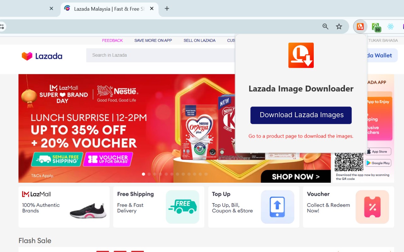Click 'Go to a product page' message text
Viewport: 404px width, 252px height.
301,136
